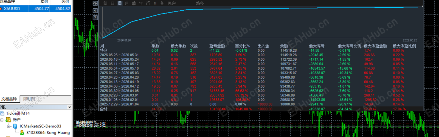The image size is (439, 137).
Task: Switch to the 即时图 tick chart tab
Action: [29, 99]
